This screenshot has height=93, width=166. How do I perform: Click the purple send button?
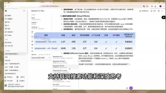point(131,88)
